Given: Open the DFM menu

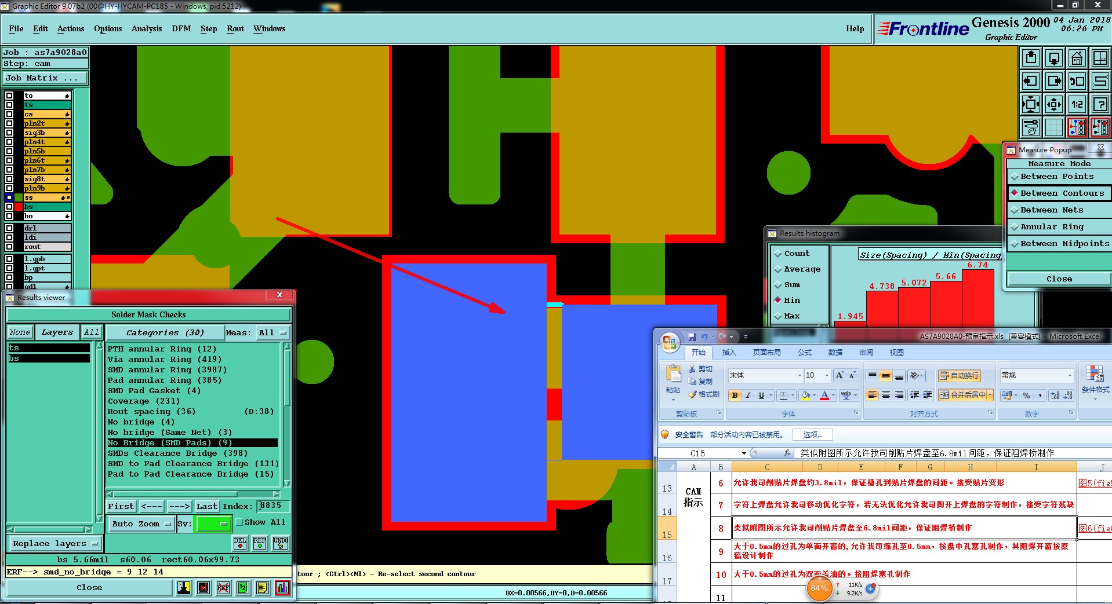Looking at the screenshot, I should click(x=181, y=28).
